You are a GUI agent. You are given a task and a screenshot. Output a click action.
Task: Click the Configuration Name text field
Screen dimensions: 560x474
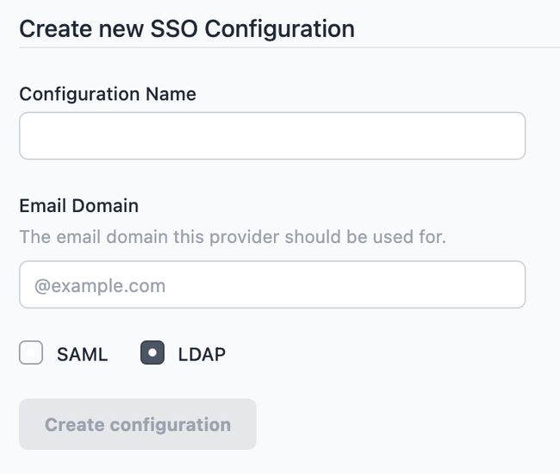pyautogui.click(x=272, y=136)
